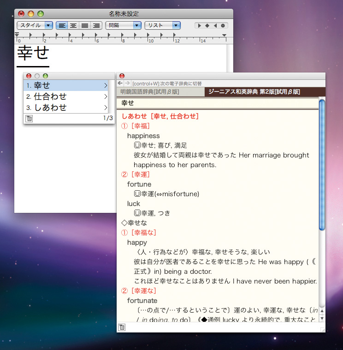Screen dimensions: 343x350
Task: Click the page icon at dictionary window bottom
Action: [122, 327]
